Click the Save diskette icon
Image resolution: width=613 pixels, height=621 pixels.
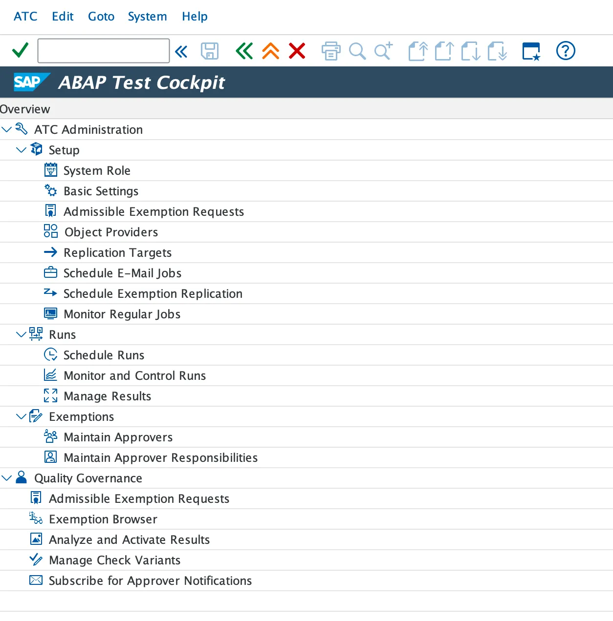pyautogui.click(x=210, y=51)
